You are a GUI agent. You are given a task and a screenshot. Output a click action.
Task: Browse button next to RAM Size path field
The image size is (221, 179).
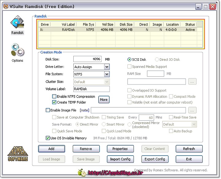click(192, 82)
